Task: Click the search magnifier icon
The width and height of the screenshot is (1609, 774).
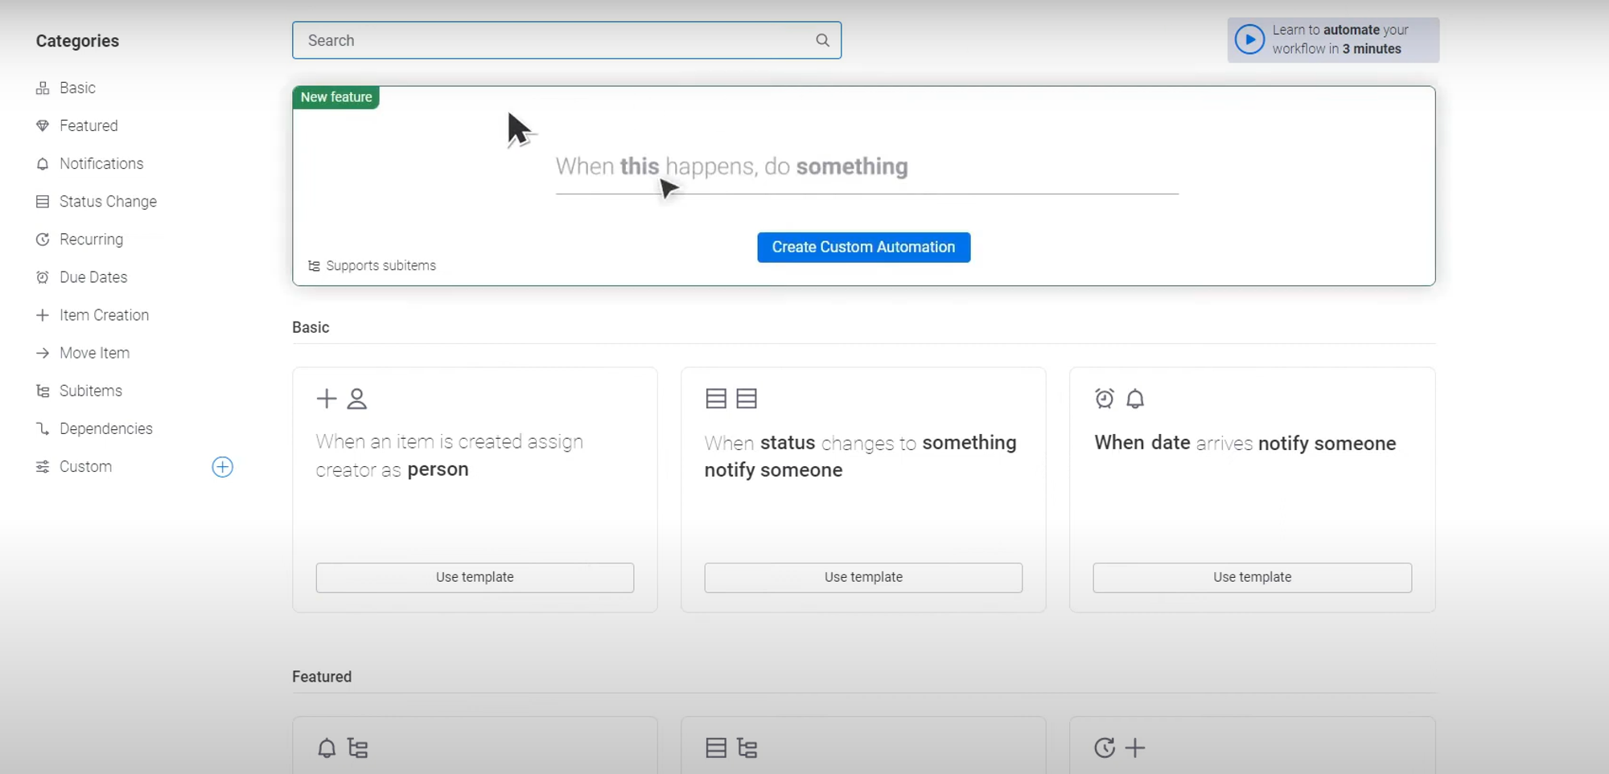Action: click(822, 40)
